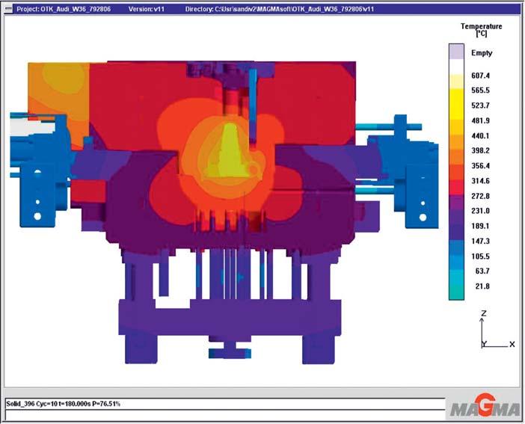Click the 314.6 legend value
This screenshot has height=424, width=525.
click(x=480, y=181)
